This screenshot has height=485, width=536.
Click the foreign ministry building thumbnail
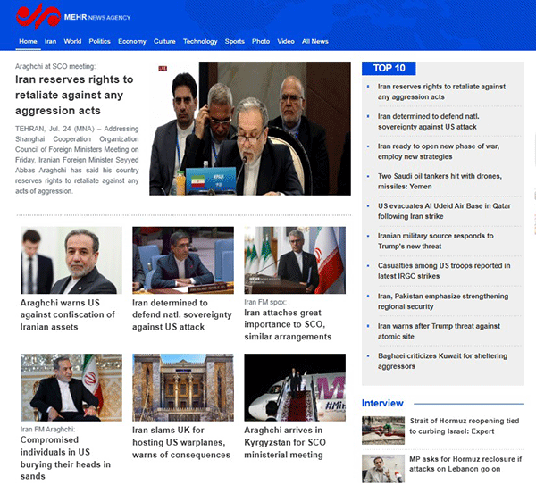pyautogui.click(x=183, y=388)
